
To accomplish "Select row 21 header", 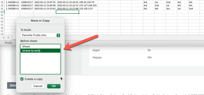I will [2, 12].
